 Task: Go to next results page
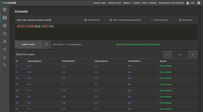[x=193, y=55]
